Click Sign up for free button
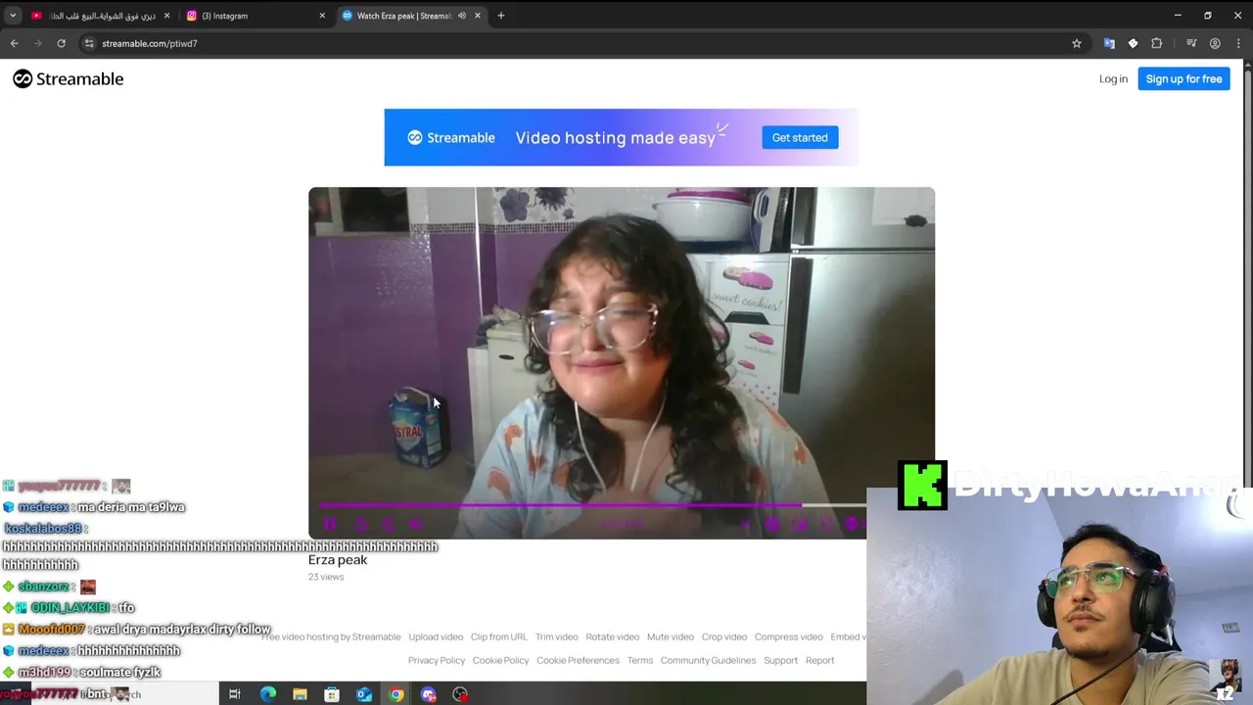The height and width of the screenshot is (705, 1253). (1183, 79)
